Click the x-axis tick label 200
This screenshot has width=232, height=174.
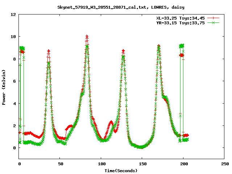point(184,164)
